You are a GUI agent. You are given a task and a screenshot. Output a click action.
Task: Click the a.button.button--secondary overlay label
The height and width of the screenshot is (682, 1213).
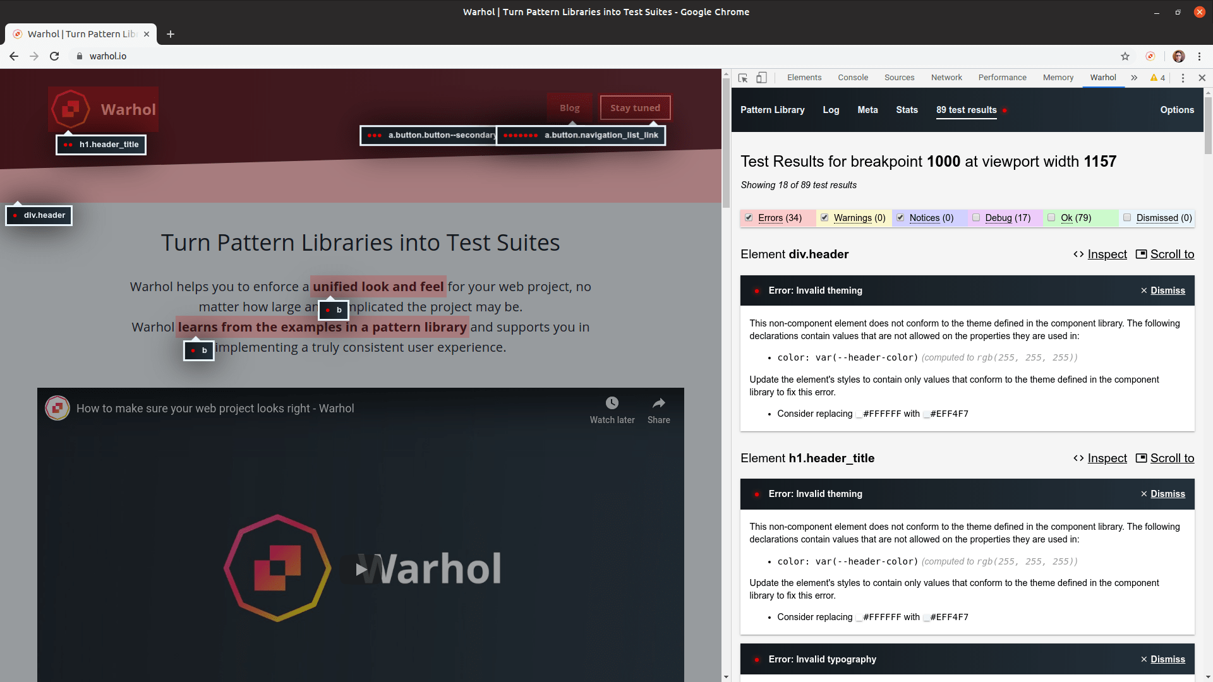pyautogui.click(x=429, y=135)
